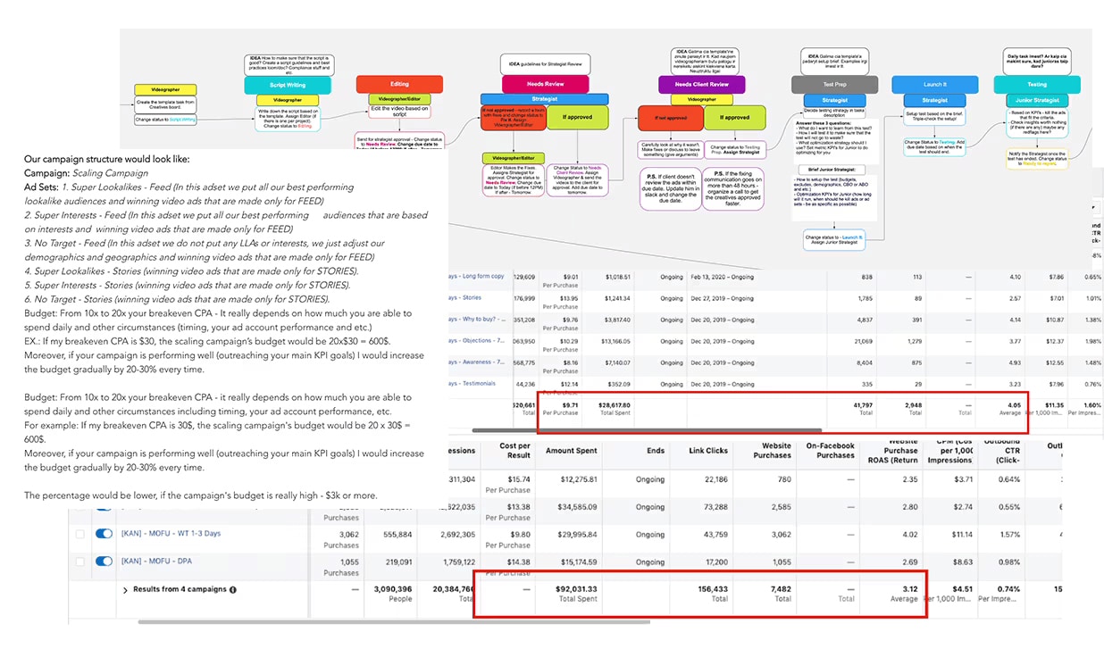
Task: Select the red Editing stage box in the flowchart
Action: (x=399, y=84)
